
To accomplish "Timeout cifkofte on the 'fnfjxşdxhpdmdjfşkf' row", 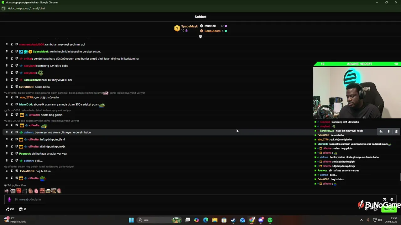I will click(x=12, y=139).
